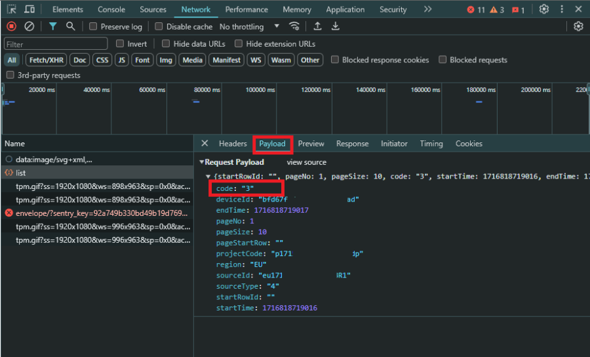Click the inspect element picker icon
590x357 pixels.
point(12,10)
